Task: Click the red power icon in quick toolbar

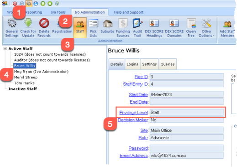Action: [15, 3]
